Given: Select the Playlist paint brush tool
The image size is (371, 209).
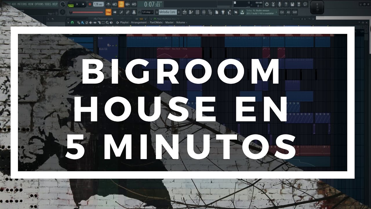Looking at the screenshot, I should (83, 22).
